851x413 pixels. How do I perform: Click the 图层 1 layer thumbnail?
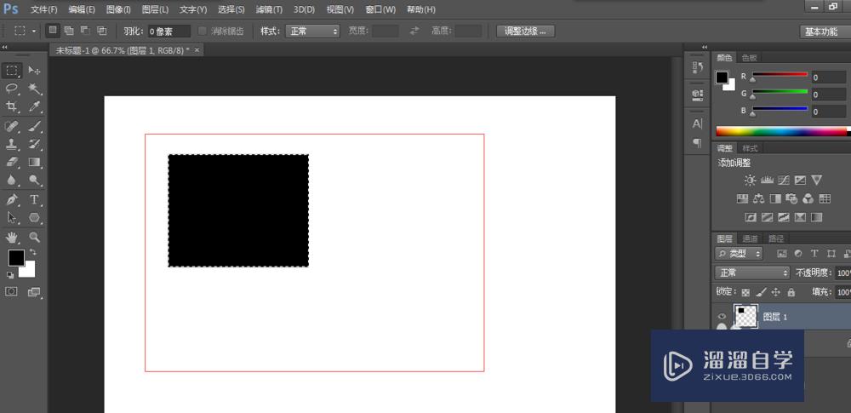tap(745, 316)
